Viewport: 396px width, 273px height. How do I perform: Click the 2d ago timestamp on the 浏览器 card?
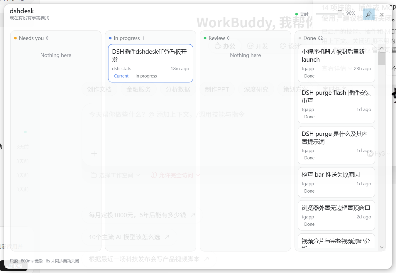(364, 217)
